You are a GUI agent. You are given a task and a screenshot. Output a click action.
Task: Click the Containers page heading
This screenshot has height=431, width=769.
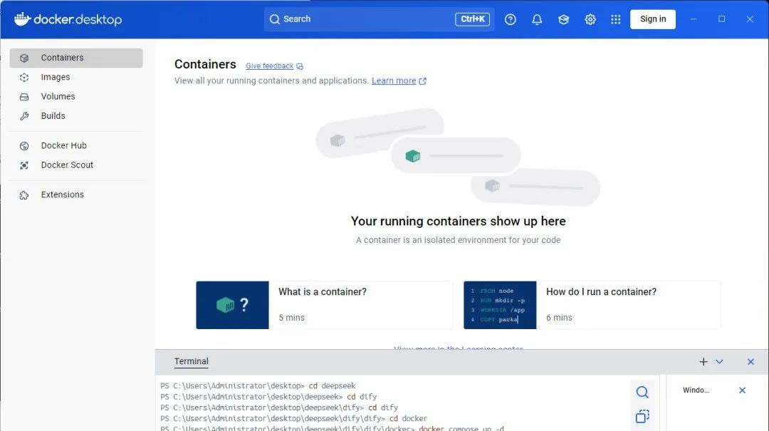tap(205, 64)
